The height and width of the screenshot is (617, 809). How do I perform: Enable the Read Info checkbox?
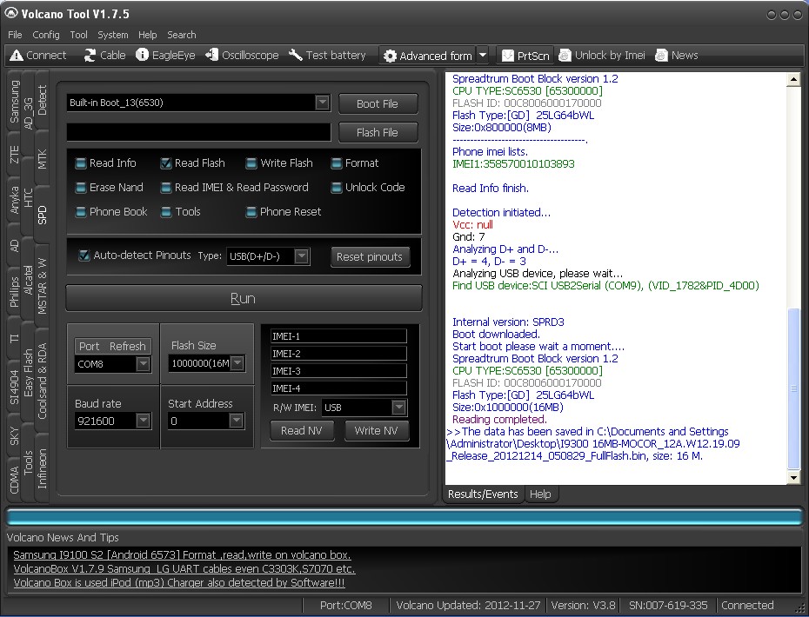[x=81, y=163]
